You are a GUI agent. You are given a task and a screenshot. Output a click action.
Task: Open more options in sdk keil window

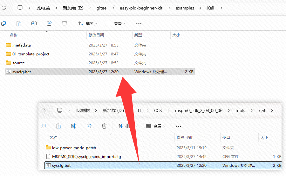pos(179,126)
